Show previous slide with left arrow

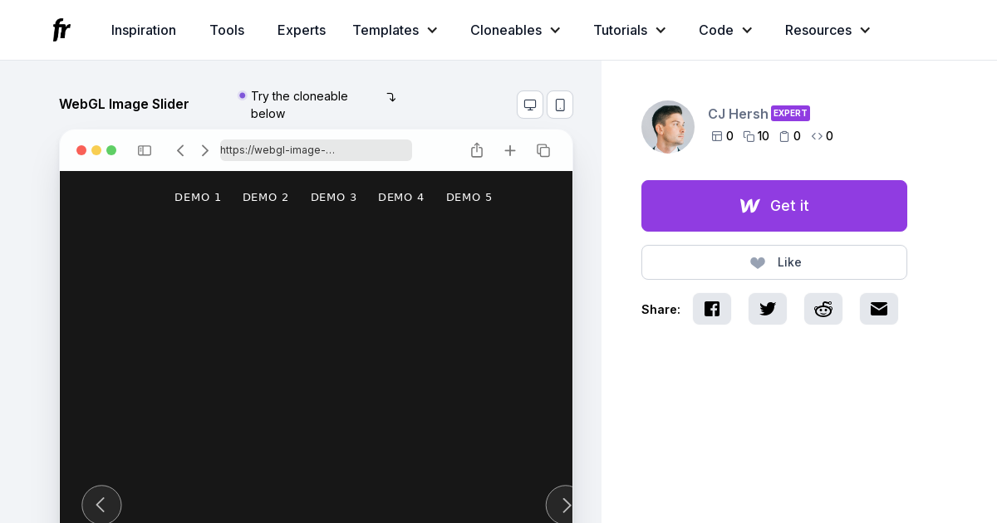point(101,504)
